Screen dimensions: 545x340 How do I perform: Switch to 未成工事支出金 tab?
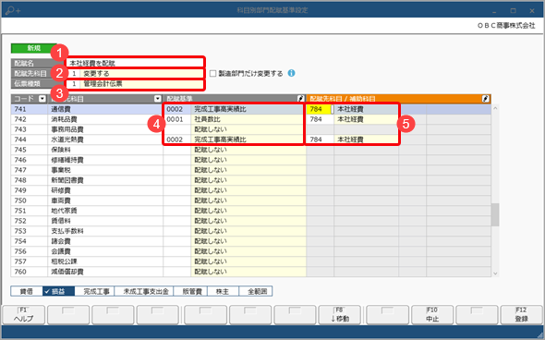click(144, 291)
